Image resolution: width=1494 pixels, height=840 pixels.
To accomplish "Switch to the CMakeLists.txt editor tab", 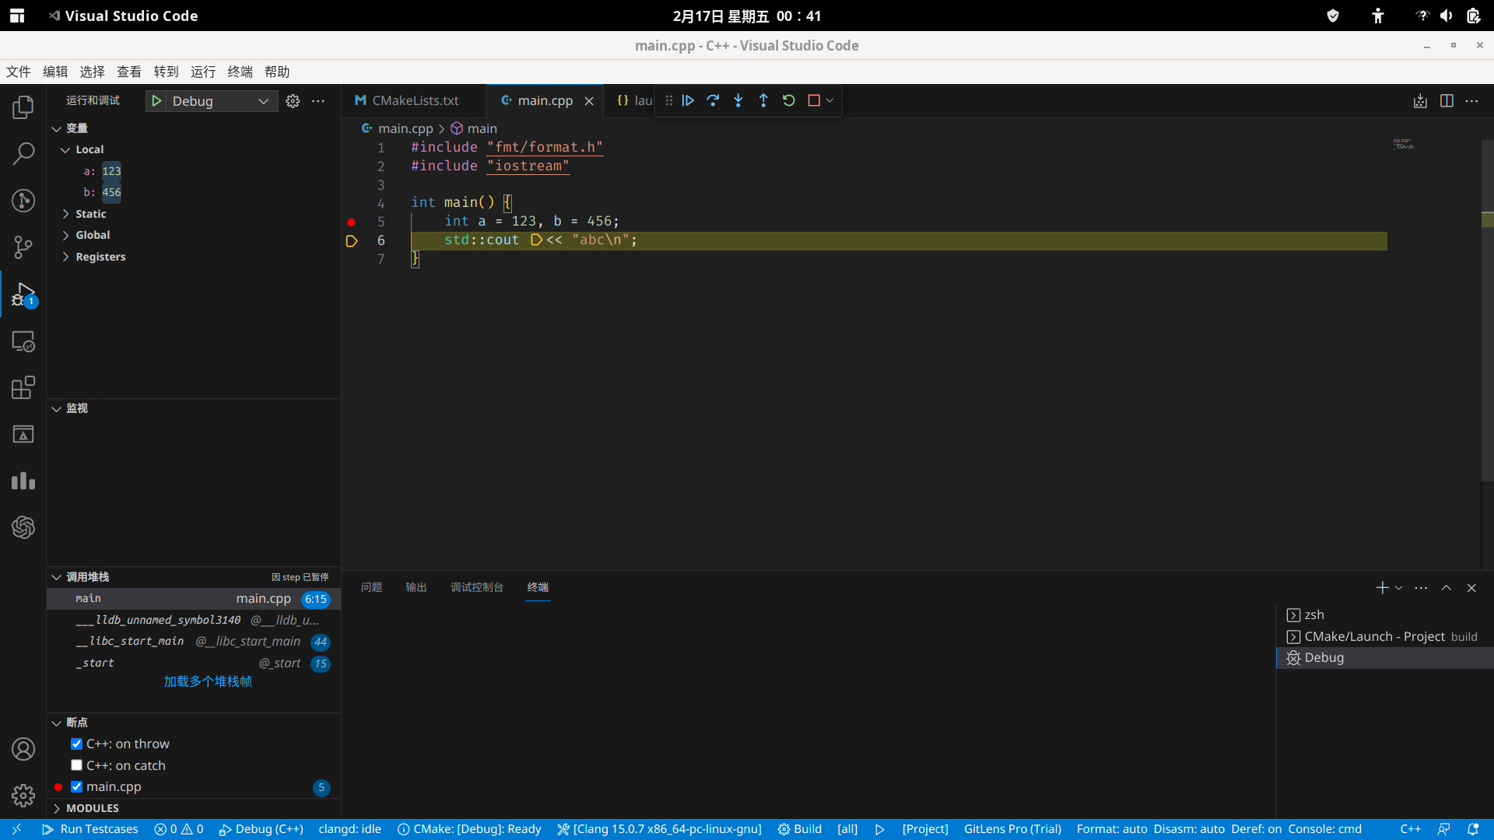I will 415,100.
